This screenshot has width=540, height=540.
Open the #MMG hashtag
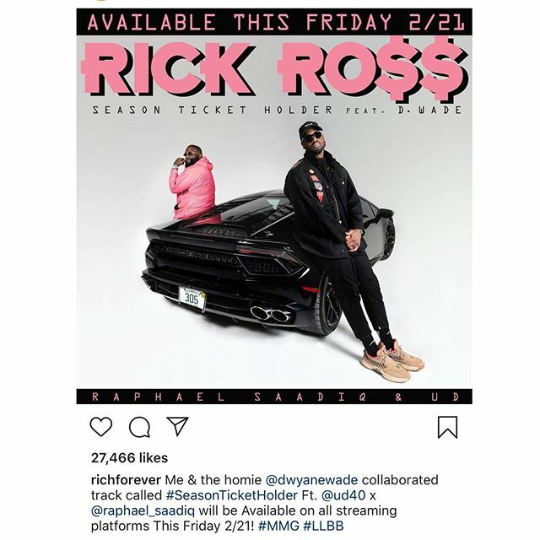pyautogui.click(x=278, y=526)
